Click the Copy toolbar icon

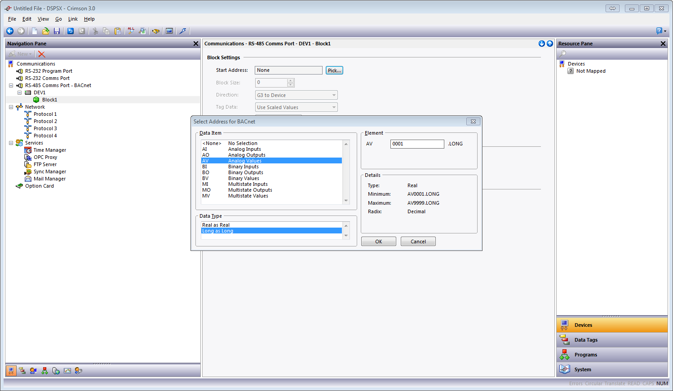(x=106, y=31)
